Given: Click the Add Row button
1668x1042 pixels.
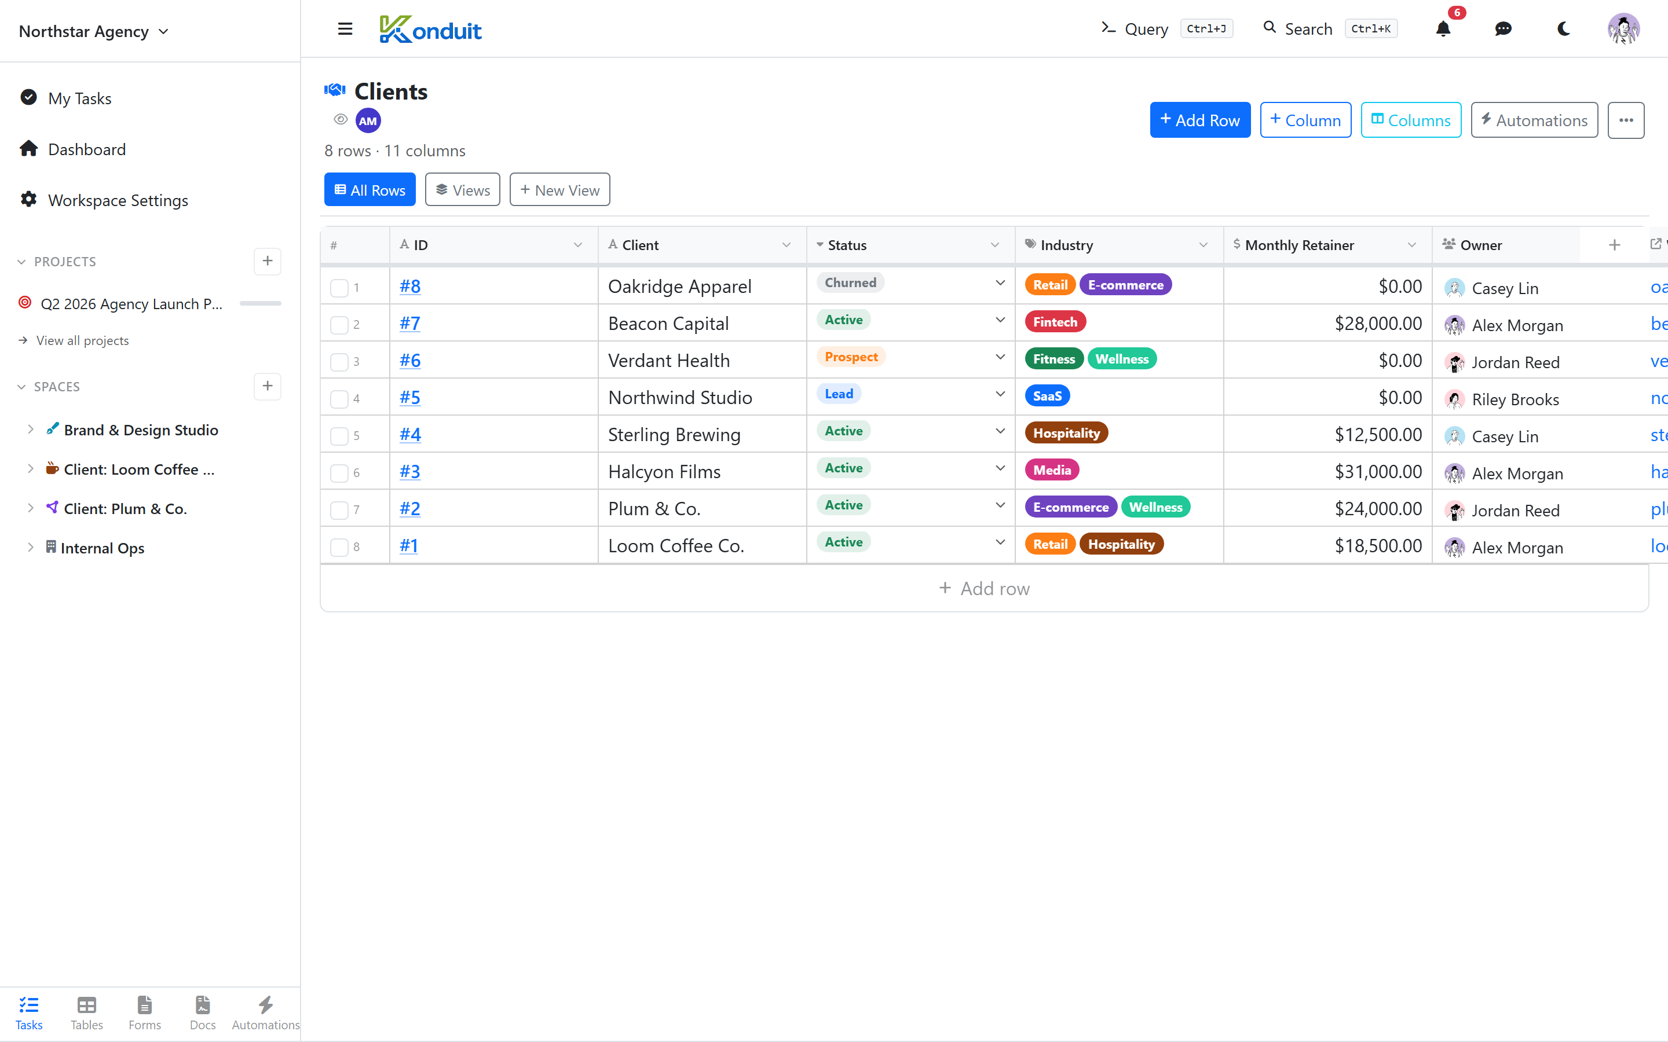Looking at the screenshot, I should pyautogui.click(x=1200, y=120).
